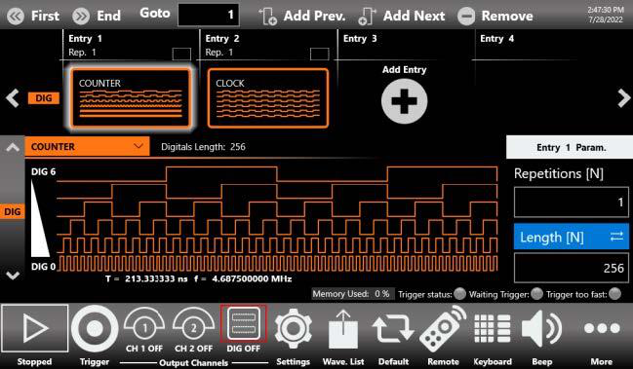Tick the Entry 1 checkbox
Screen dimensions: 633x369
coord(181,54)
